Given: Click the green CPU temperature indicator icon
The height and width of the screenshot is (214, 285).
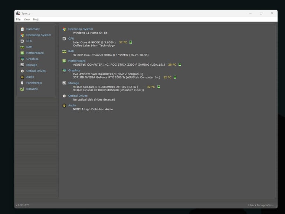Looking at the screenshot, I should (x=131, y=42).
